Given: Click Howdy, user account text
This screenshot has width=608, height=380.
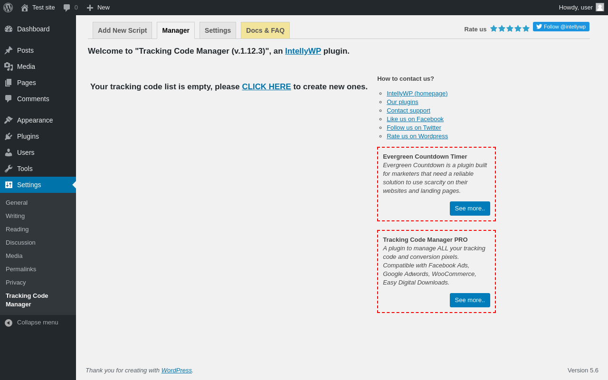Looking at the screenshot, I should pyautogui.click(x=576, y=8).
